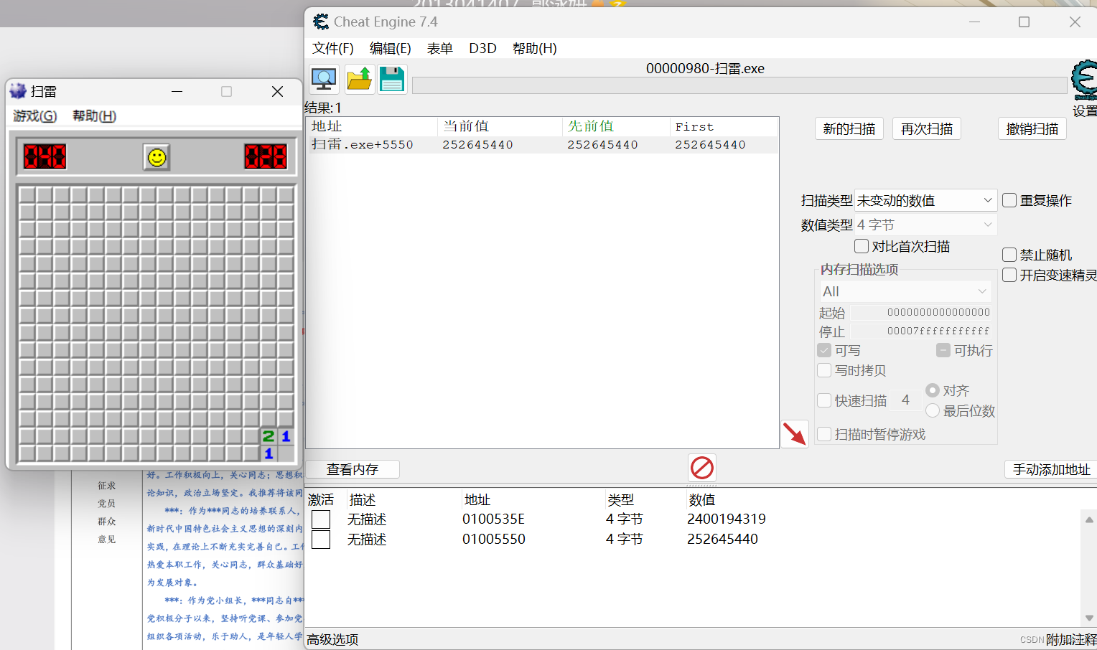Open 高级选项 at the bottom

pos(332,639)
